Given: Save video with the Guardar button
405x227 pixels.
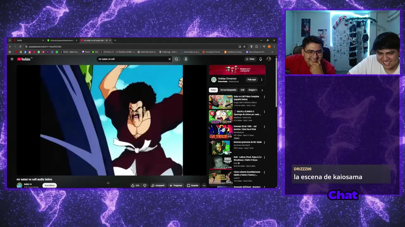Looking at the screenshot, I should [193, 185].
